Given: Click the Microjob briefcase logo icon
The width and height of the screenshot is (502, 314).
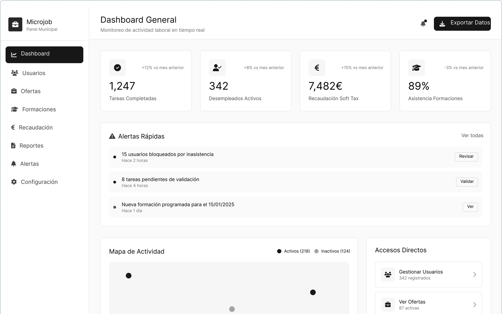Looking at the screenshot, I should point(15,25).
